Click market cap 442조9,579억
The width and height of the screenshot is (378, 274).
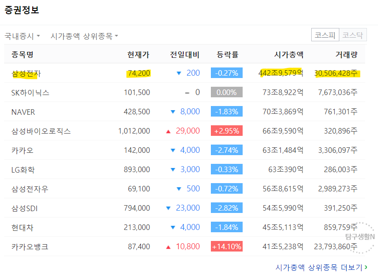(x=281, y=73)
